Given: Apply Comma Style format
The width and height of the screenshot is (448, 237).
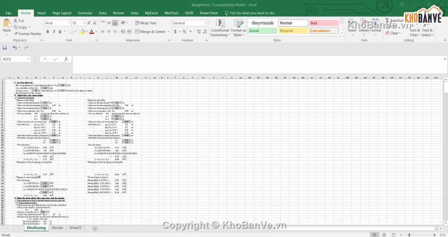Looking at the screenshot, I should tap(191, 32).
